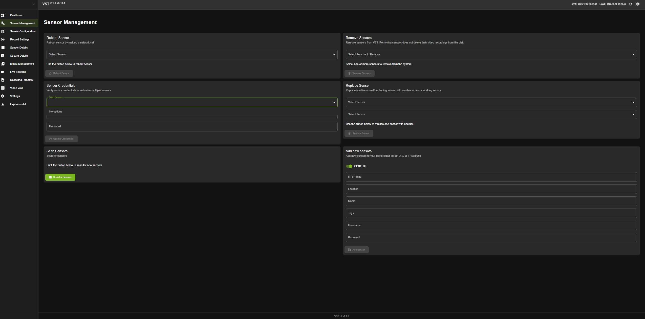Click into the RTSP URL input field
The width and height of the screenshot is (645, 319).
(x=491, y=177)
